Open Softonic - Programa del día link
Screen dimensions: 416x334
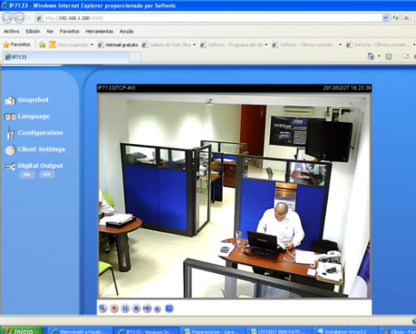[x=232, y=45]
